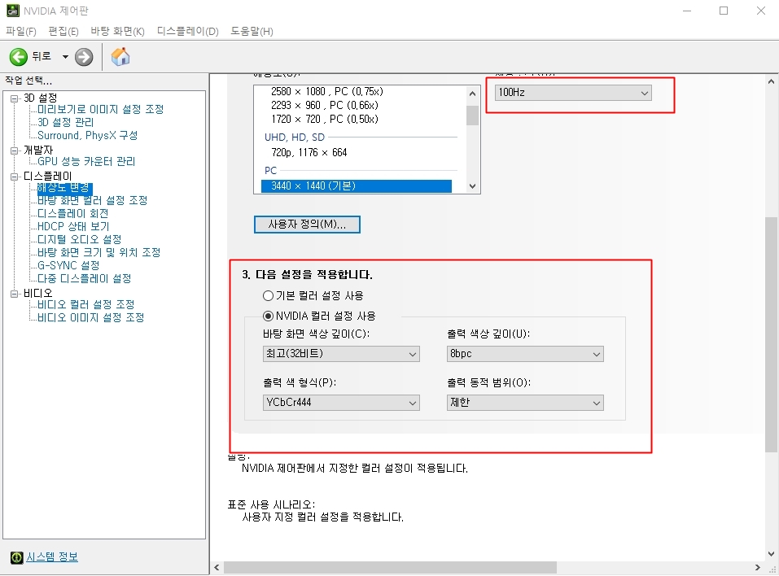Screen dimensions: 779x576
Task: Maximize the NVIDIA 제어판 window
Action: coord(724,11)
